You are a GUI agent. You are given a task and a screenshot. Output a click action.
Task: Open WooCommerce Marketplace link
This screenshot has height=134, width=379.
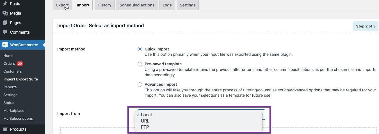pos(14,111)
